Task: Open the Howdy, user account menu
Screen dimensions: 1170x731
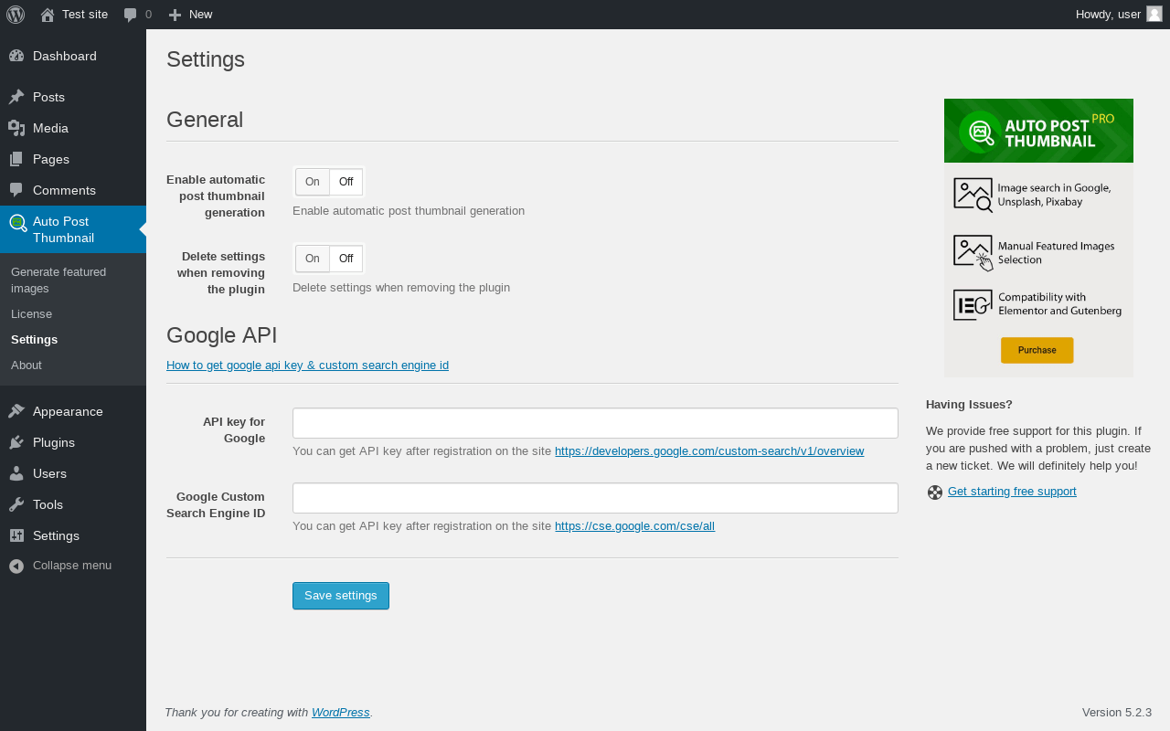Action: point(1108,15)
